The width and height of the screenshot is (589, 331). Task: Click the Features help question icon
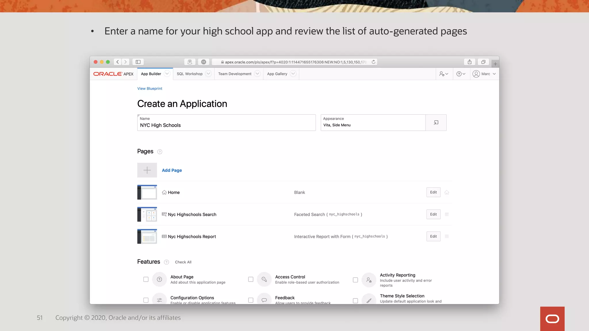click(x=166, y=262)
